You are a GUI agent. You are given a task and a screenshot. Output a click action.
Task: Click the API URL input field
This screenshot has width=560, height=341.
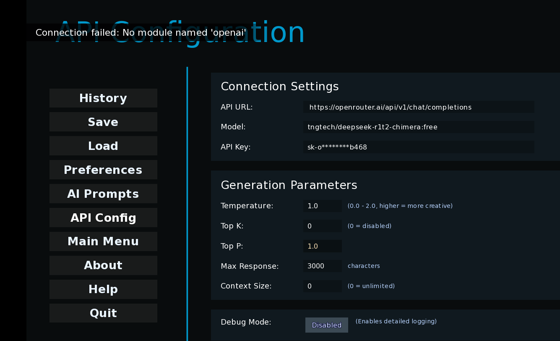[x=419, y=107]
